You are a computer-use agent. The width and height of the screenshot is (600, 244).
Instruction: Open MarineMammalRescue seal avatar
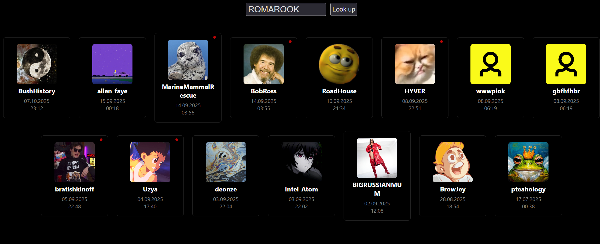[x=188, y=60]
